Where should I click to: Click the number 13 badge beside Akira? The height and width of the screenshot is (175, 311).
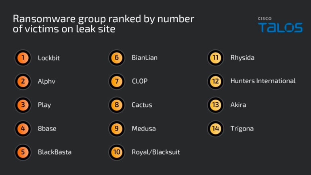(x=215, y=105)
